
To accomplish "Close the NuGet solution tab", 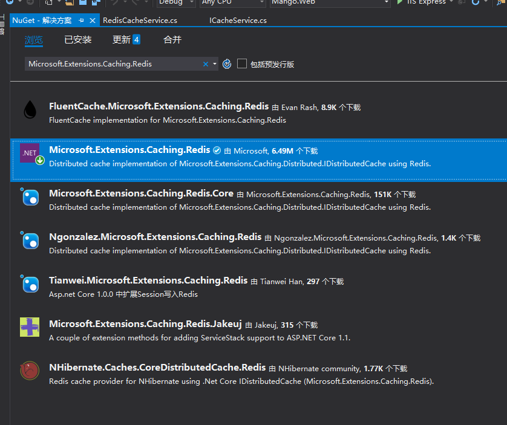I will click(93, 21).
